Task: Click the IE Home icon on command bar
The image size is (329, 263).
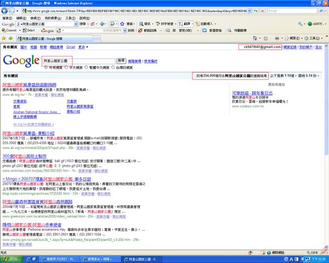Action: (255, 38)
